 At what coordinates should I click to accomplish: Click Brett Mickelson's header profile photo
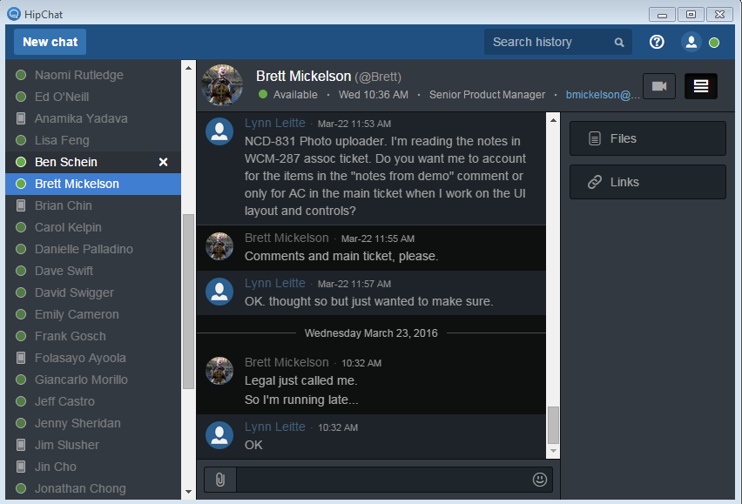pos(222,85)
